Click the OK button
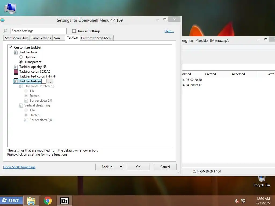 tap(138, 167)
